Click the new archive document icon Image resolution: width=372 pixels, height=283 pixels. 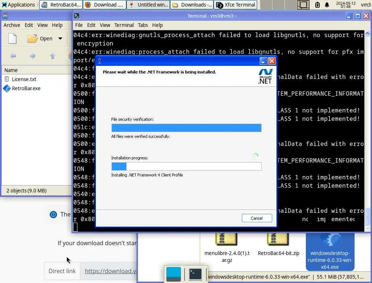click(x=12, y=39)
